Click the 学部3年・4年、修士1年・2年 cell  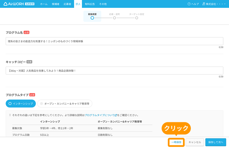coord(57,128)
